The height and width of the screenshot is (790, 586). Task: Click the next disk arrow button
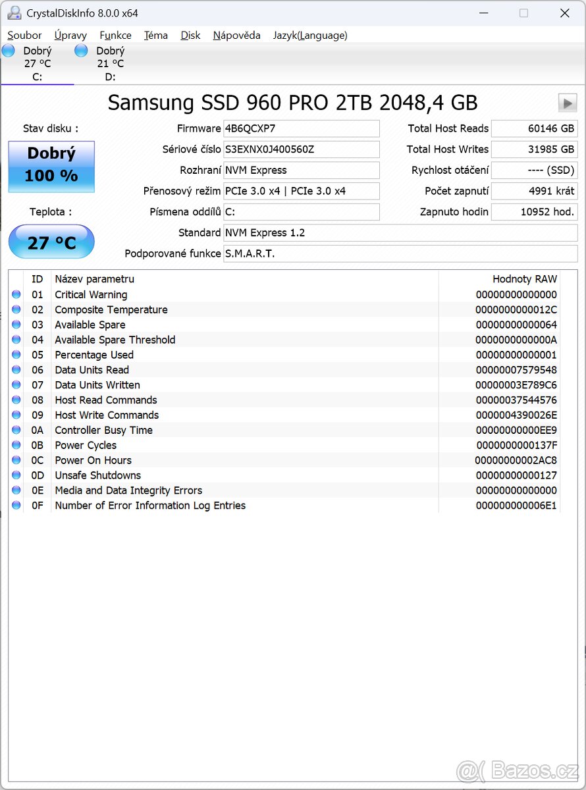click(568, 103)
